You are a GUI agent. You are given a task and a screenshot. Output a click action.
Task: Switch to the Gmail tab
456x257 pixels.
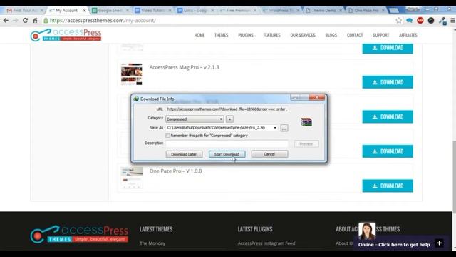pos(25,10)
